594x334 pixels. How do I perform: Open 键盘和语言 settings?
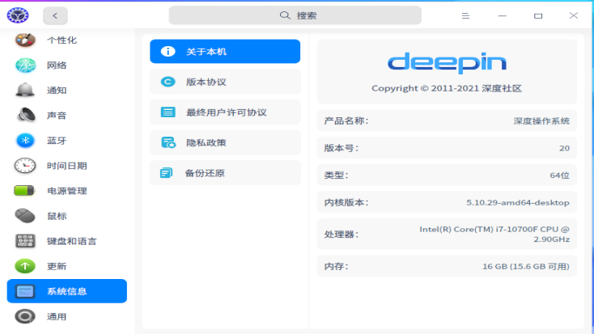(x=67, y=241)
